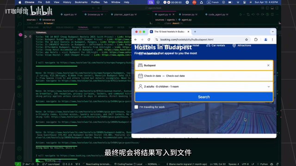Tick the I'm traveling for work checkbox
The width and height of the screenshot is (296, 166).
tap(136, 107)
